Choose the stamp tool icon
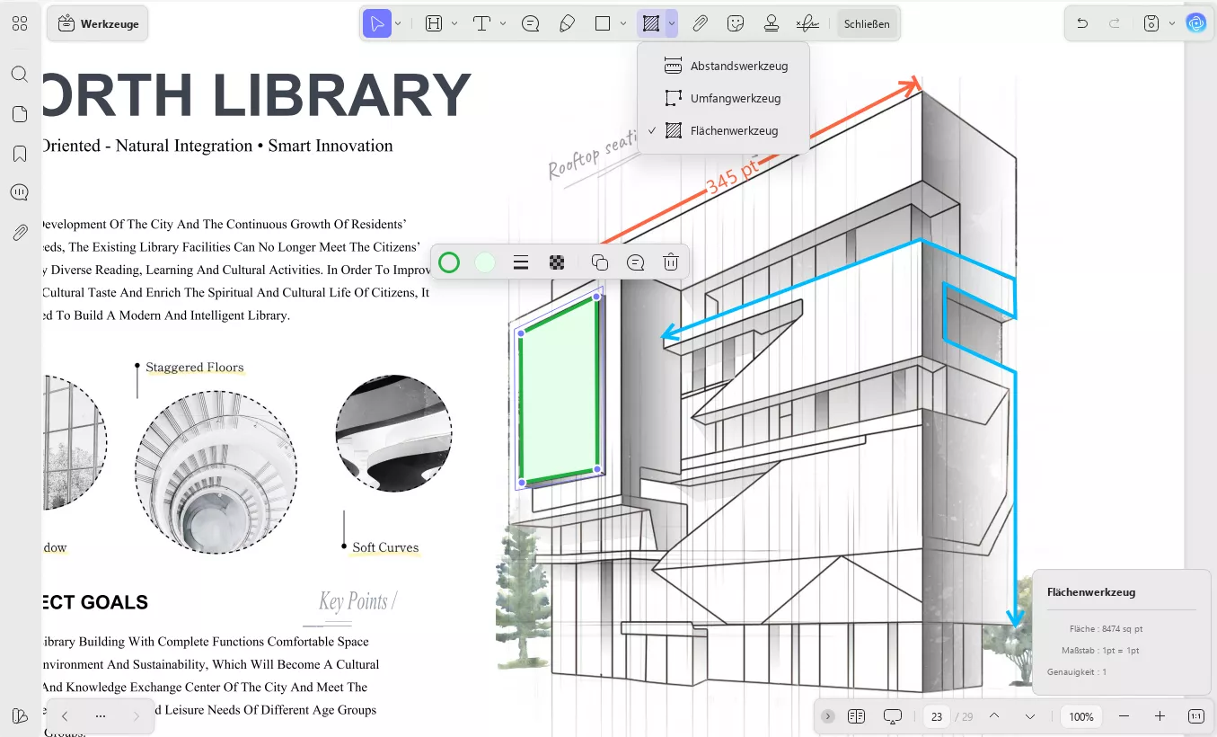 coord(771,24)
